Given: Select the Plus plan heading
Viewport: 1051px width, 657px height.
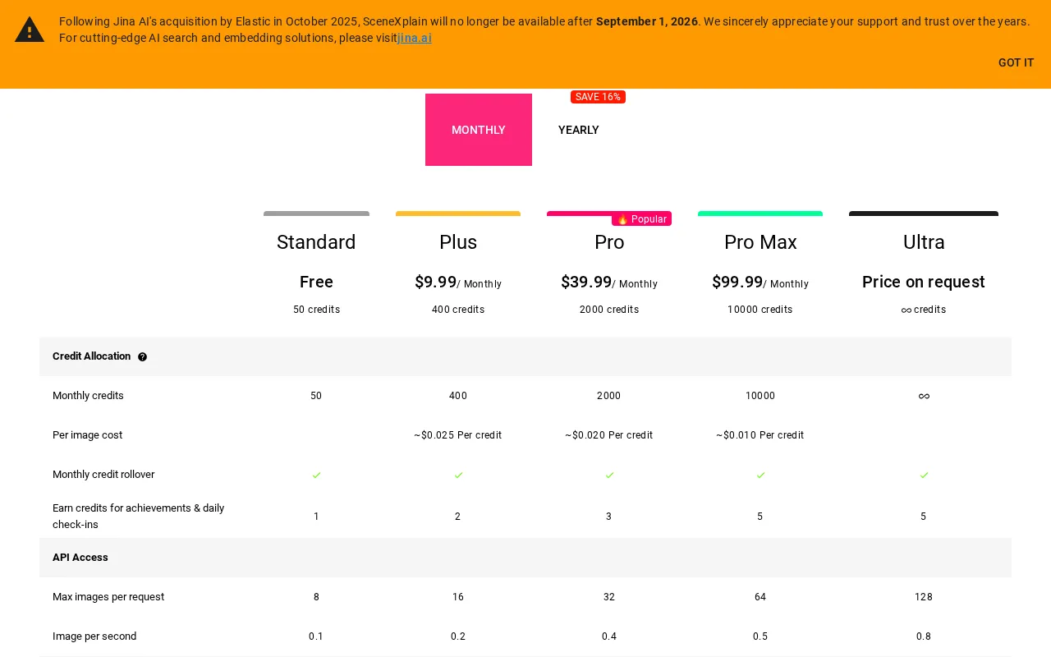Looking at the screenshot, I should [458, 242].
